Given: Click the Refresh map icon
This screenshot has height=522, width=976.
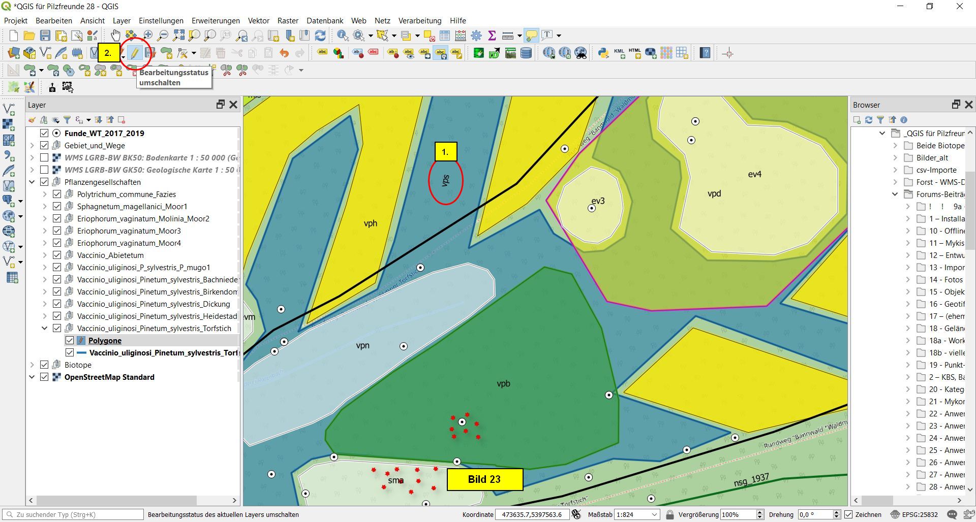Looking at the screenshot, I should click(x=320, y=35).
